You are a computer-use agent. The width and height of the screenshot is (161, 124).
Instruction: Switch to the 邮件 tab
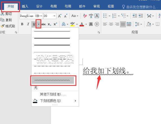coord(82,6)
